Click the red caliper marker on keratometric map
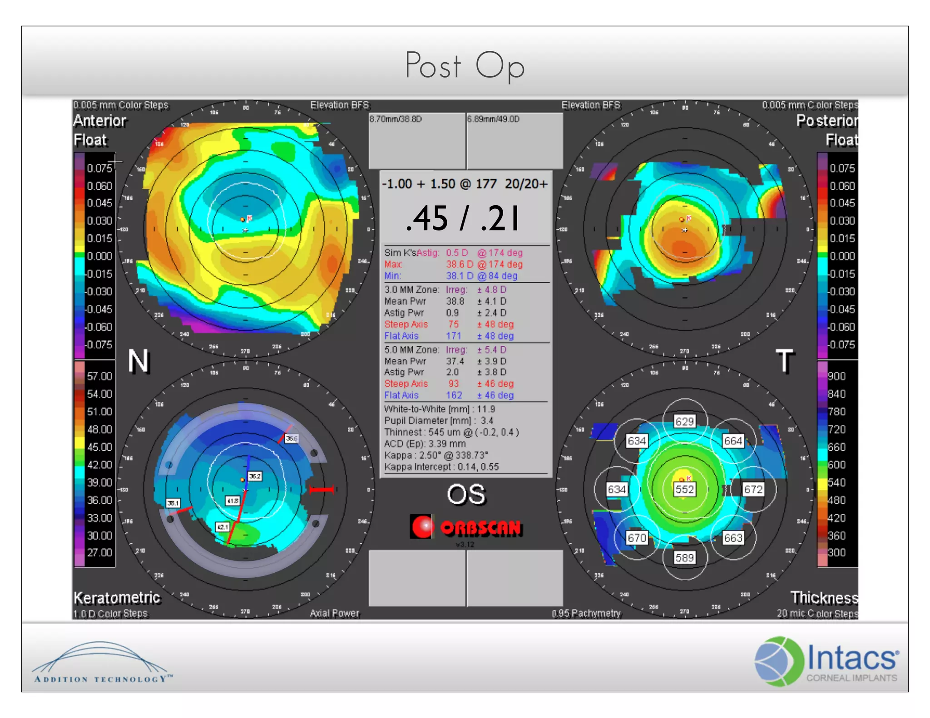This screenshot has width=930, height=718. click(x=322, y=489)
